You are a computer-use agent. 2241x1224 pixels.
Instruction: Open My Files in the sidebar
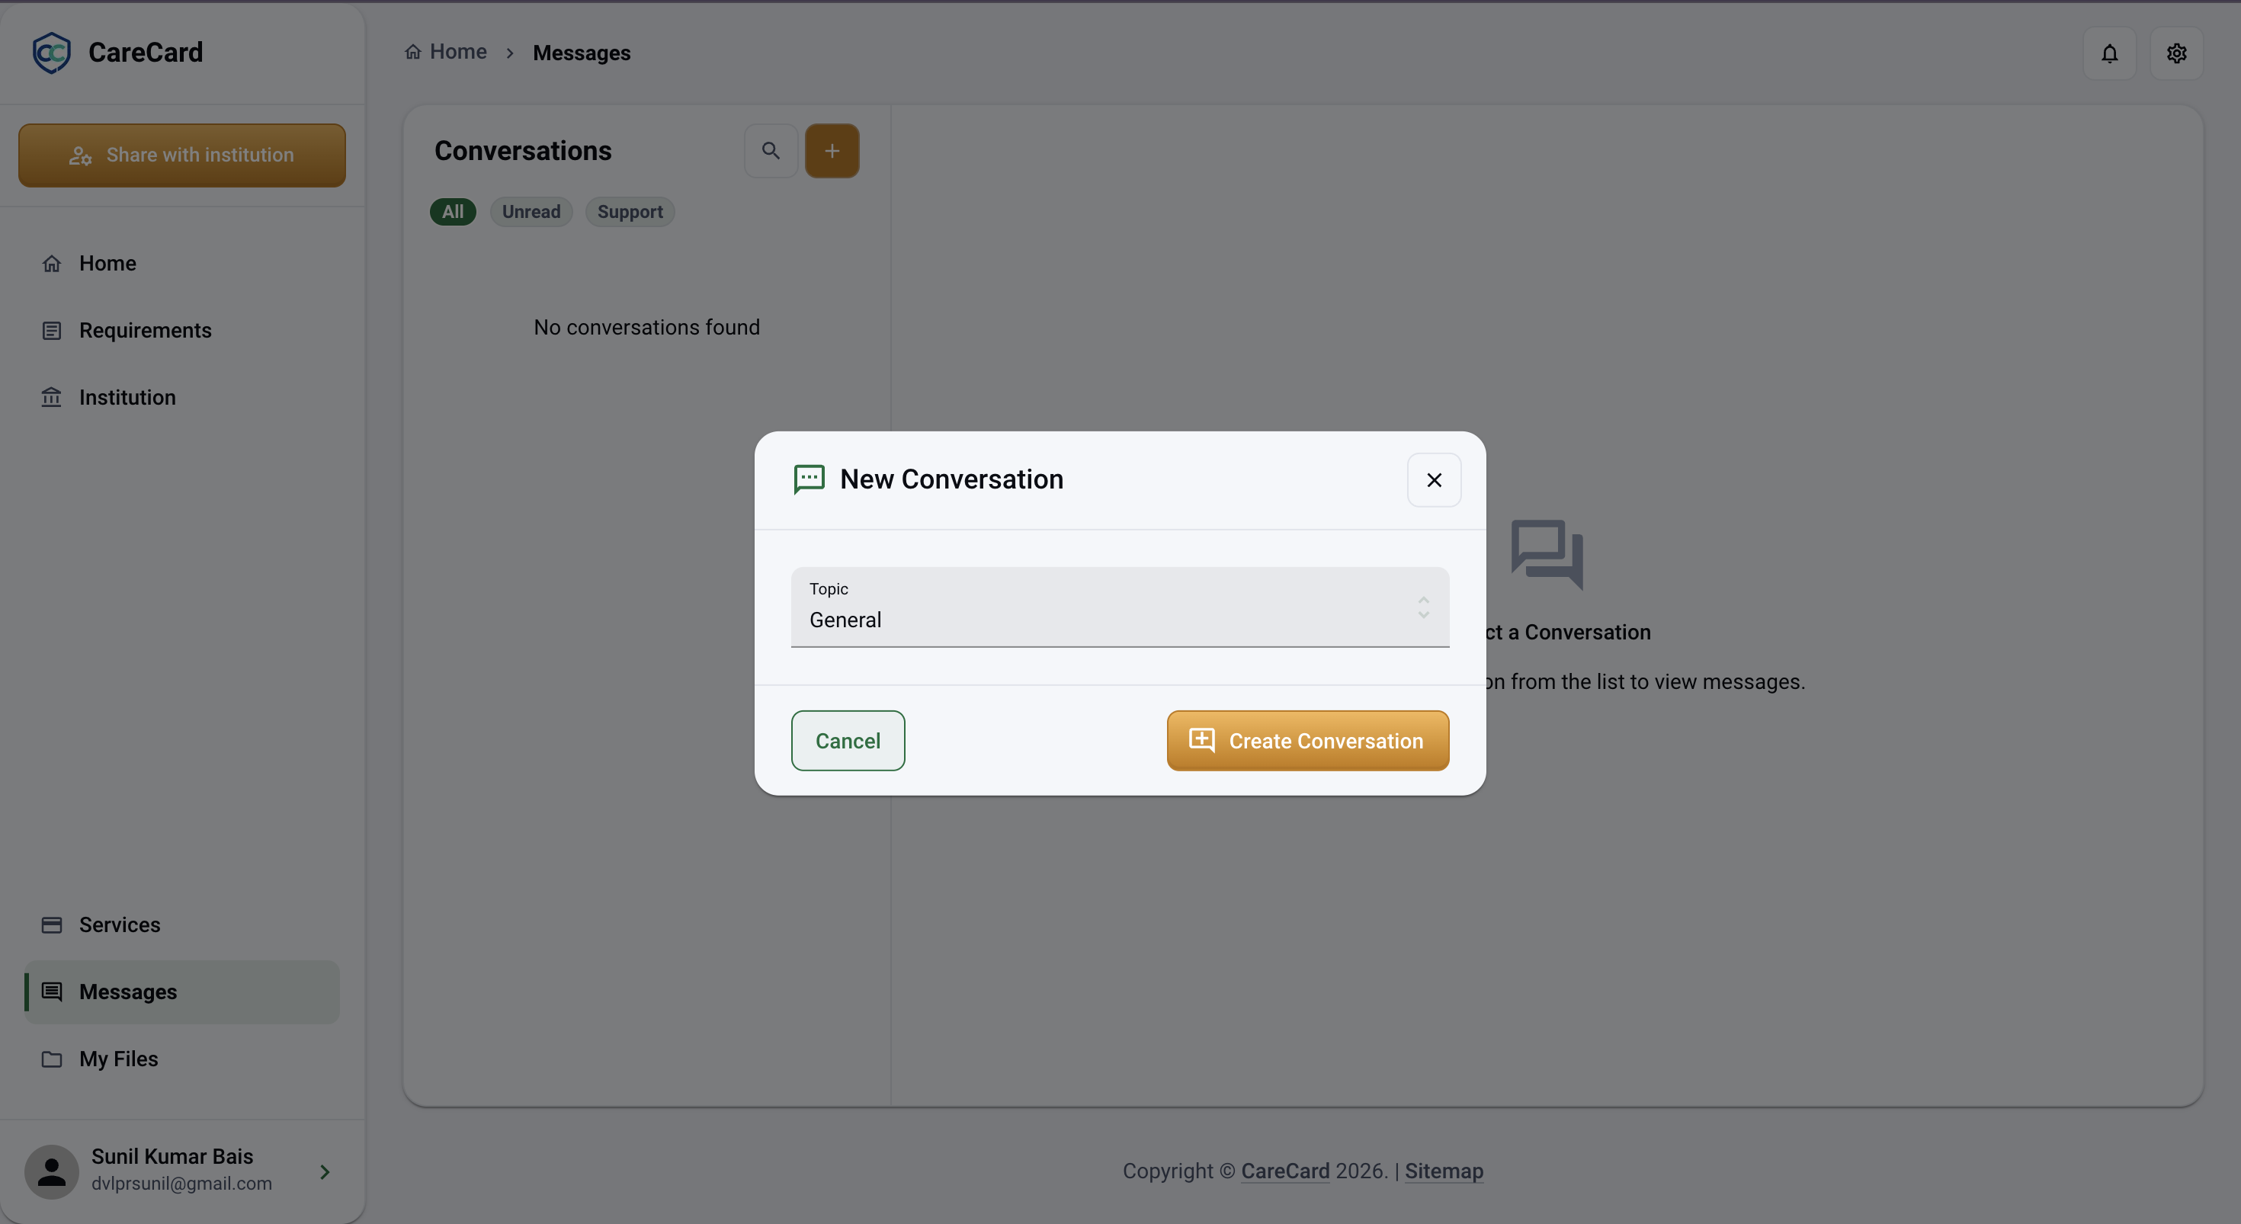(182, 1058)
